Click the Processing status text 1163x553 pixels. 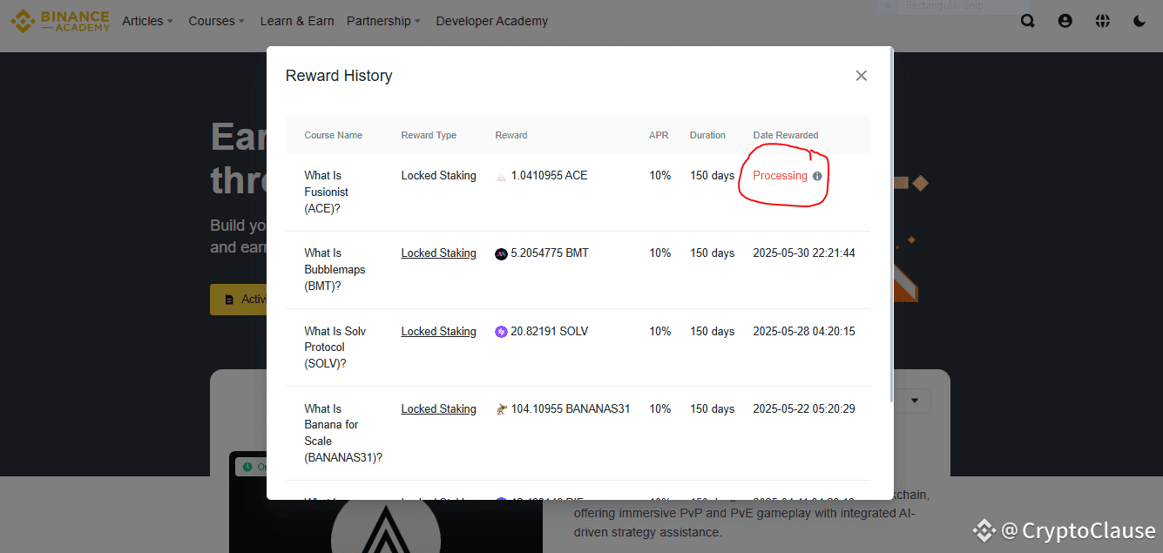[x=780, y=176]
